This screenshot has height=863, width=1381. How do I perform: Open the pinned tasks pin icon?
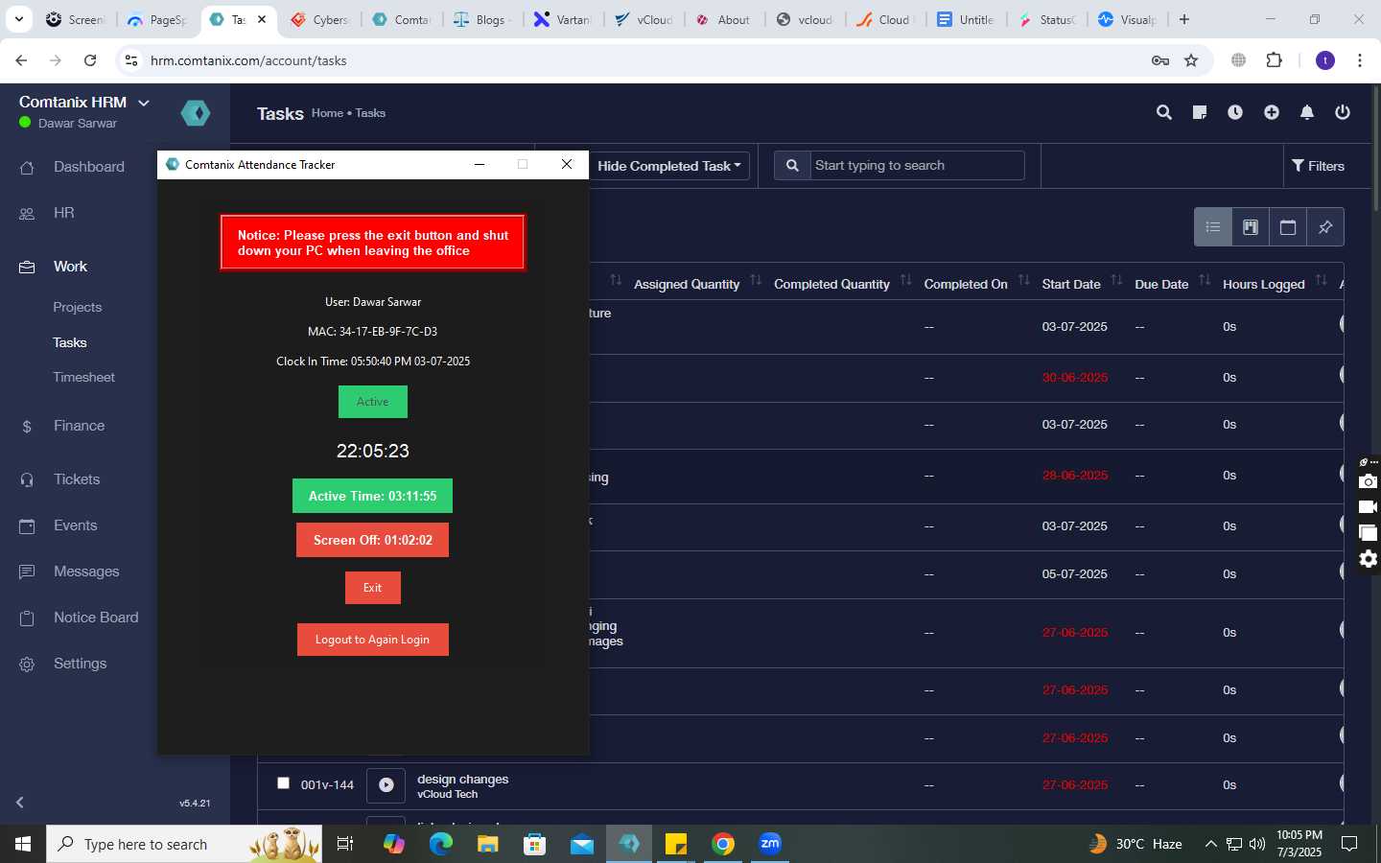pos(1325,227)
